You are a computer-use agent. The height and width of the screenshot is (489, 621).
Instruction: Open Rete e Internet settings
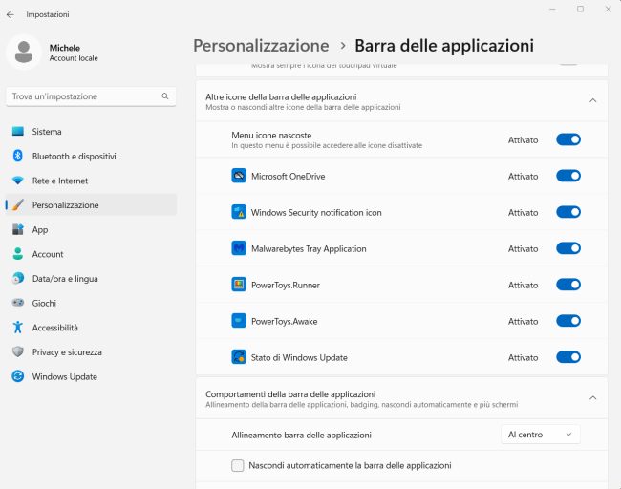point(91,181)
